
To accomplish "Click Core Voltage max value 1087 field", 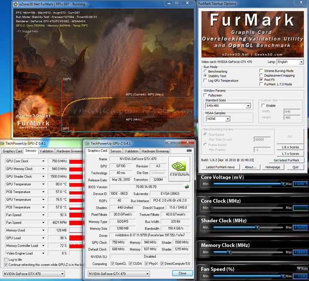I will (300, 184).
